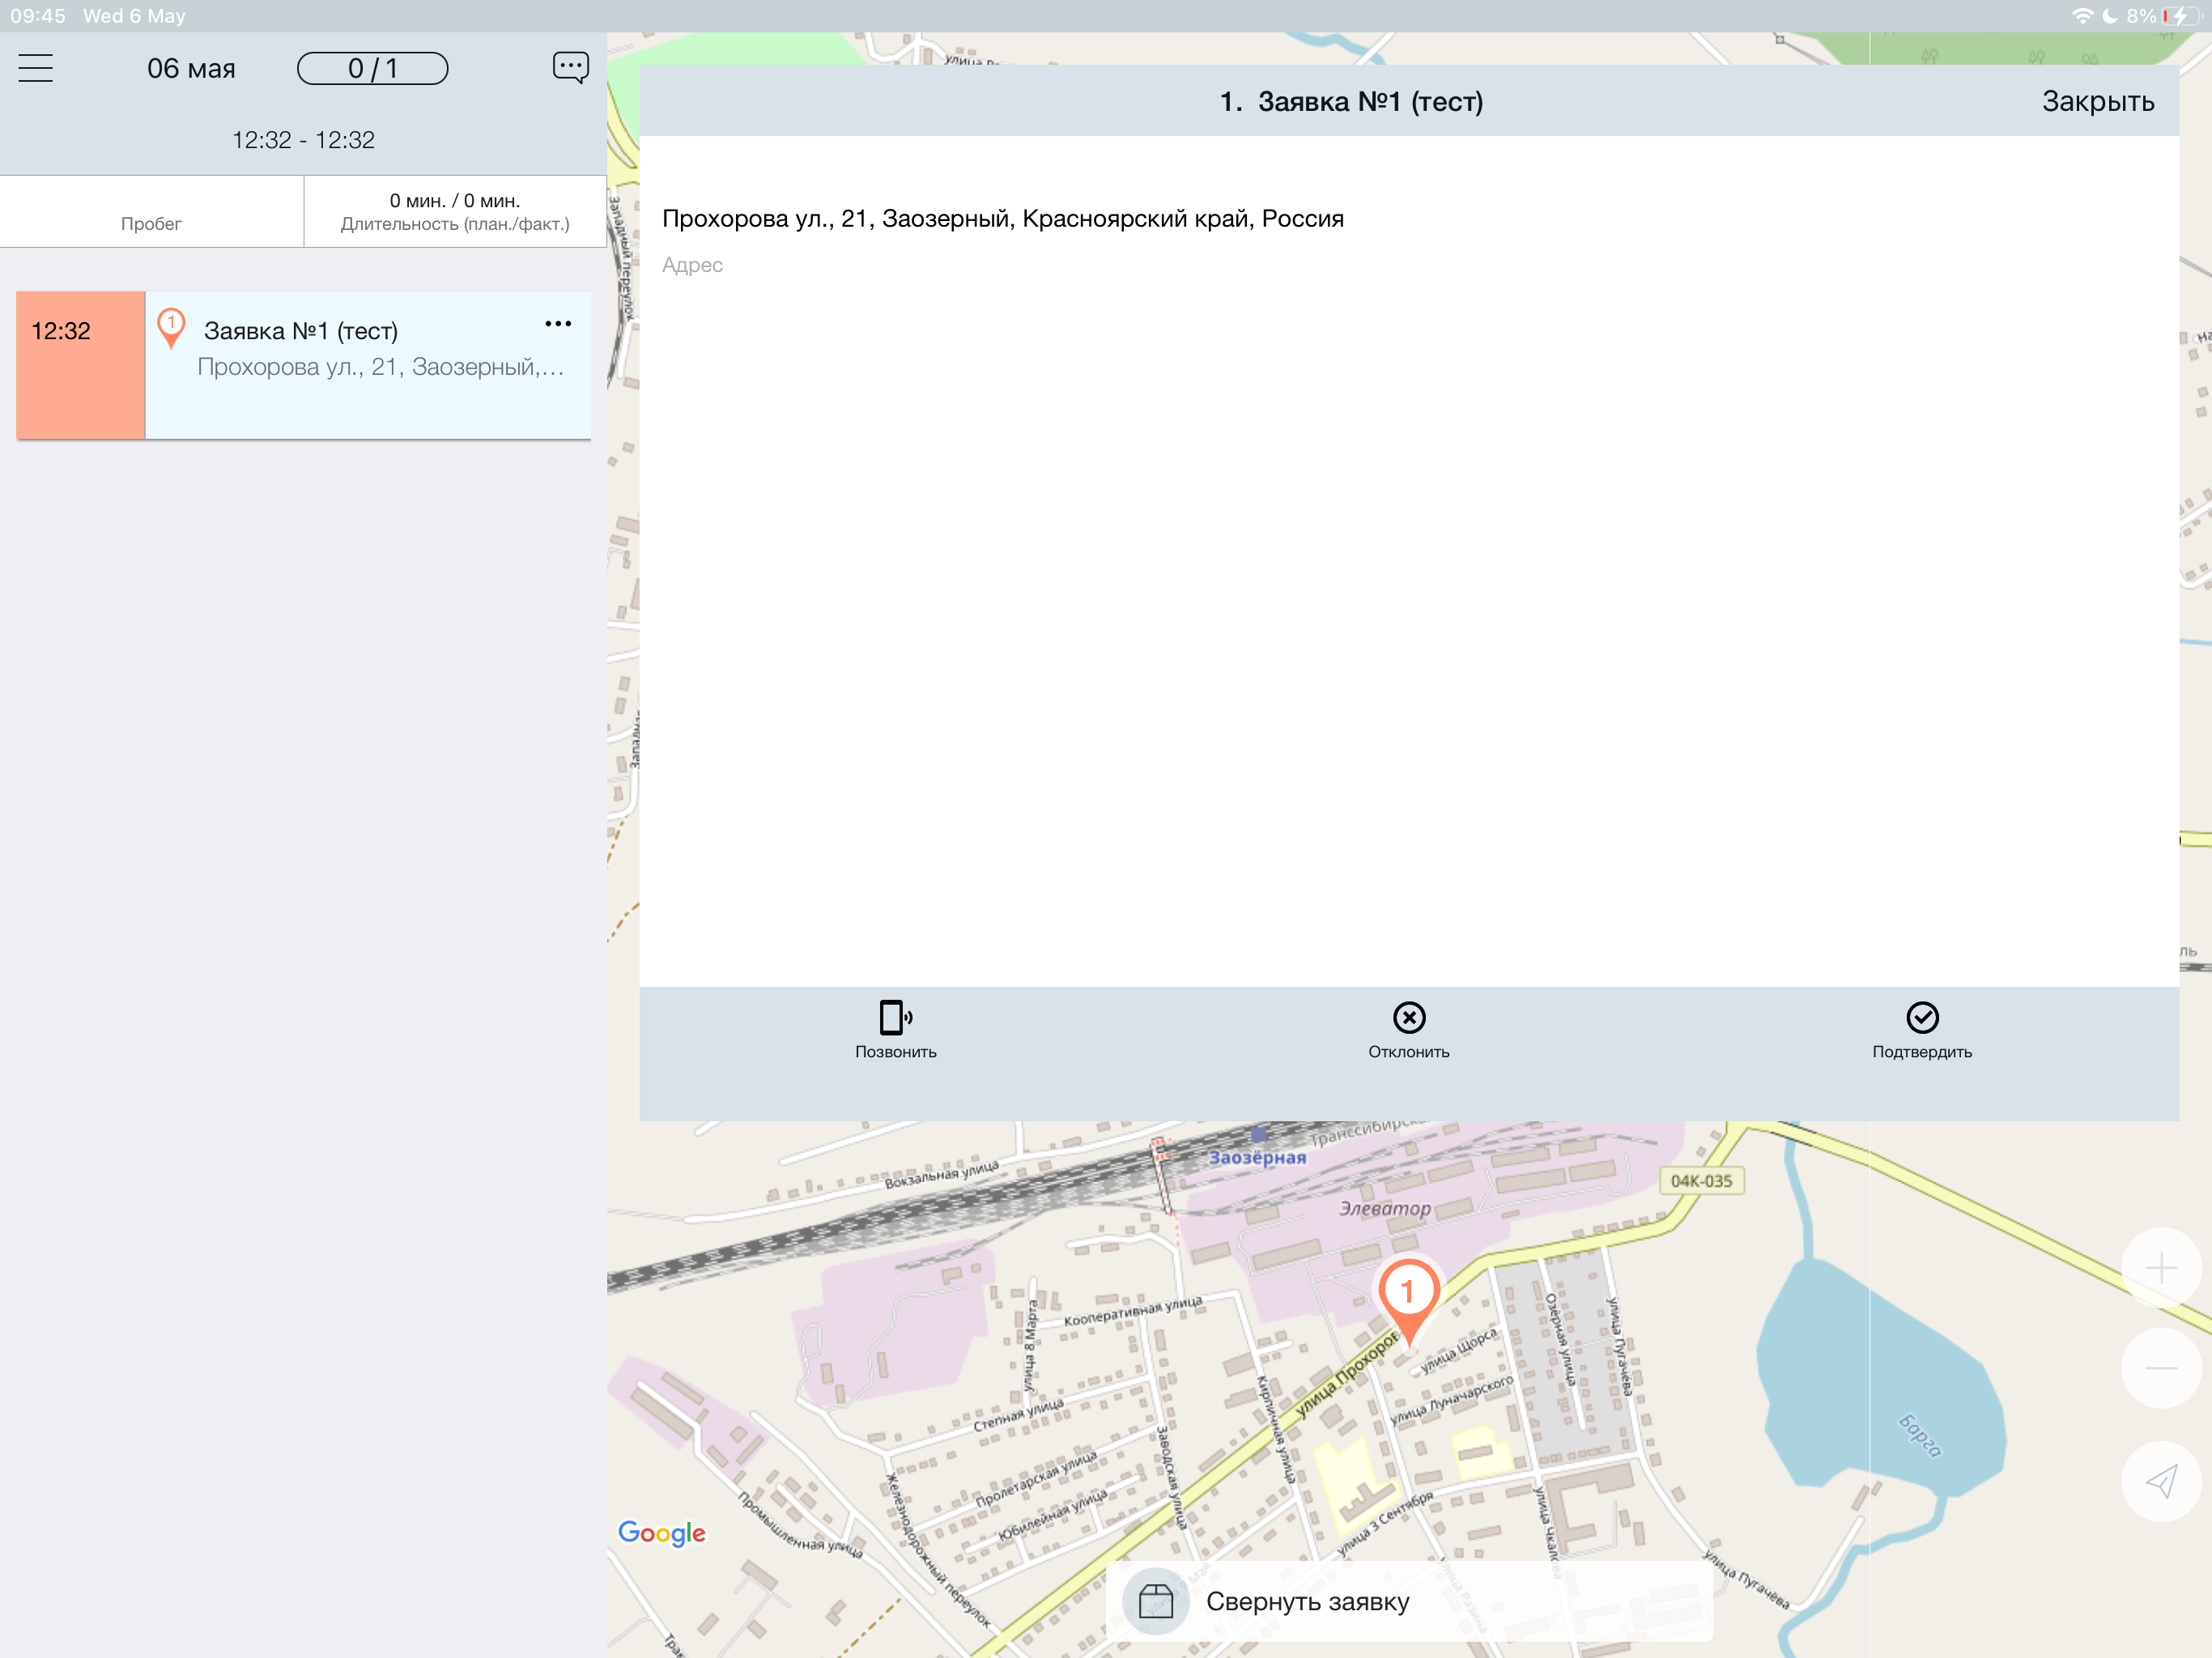Open the hamburger menu
This screenshot has width=2212, height=1658.
click(36, 68)
